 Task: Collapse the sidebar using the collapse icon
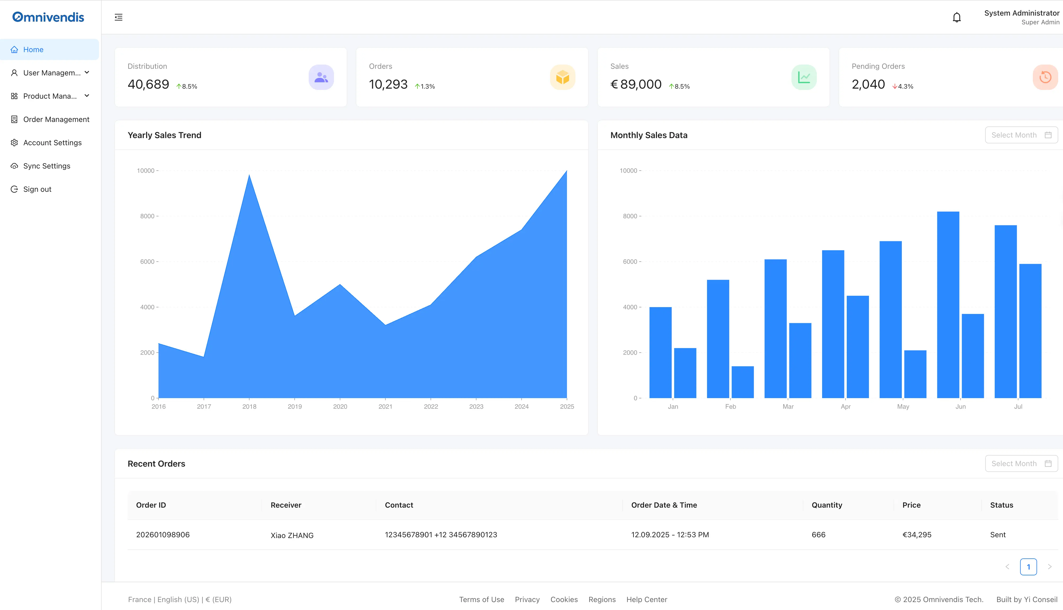[x=119, y=17]
